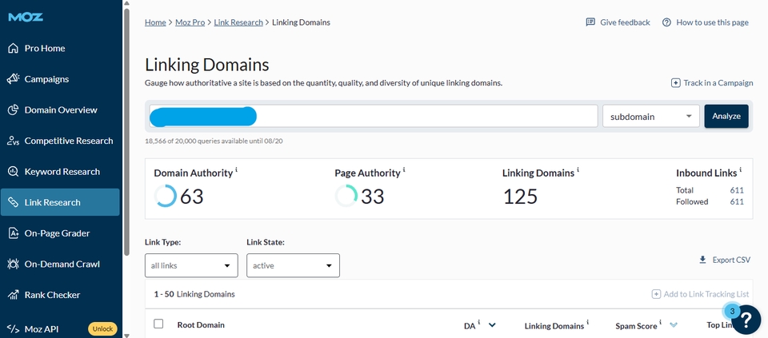Viewport: 768px width, 338px height.
Task: Go to Home breadcrumb link
Action: (155, 22)
